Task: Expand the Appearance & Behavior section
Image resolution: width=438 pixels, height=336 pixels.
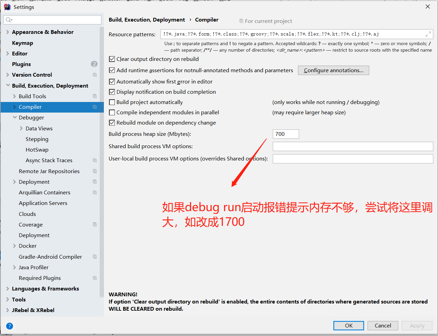Action: (8, 32)
